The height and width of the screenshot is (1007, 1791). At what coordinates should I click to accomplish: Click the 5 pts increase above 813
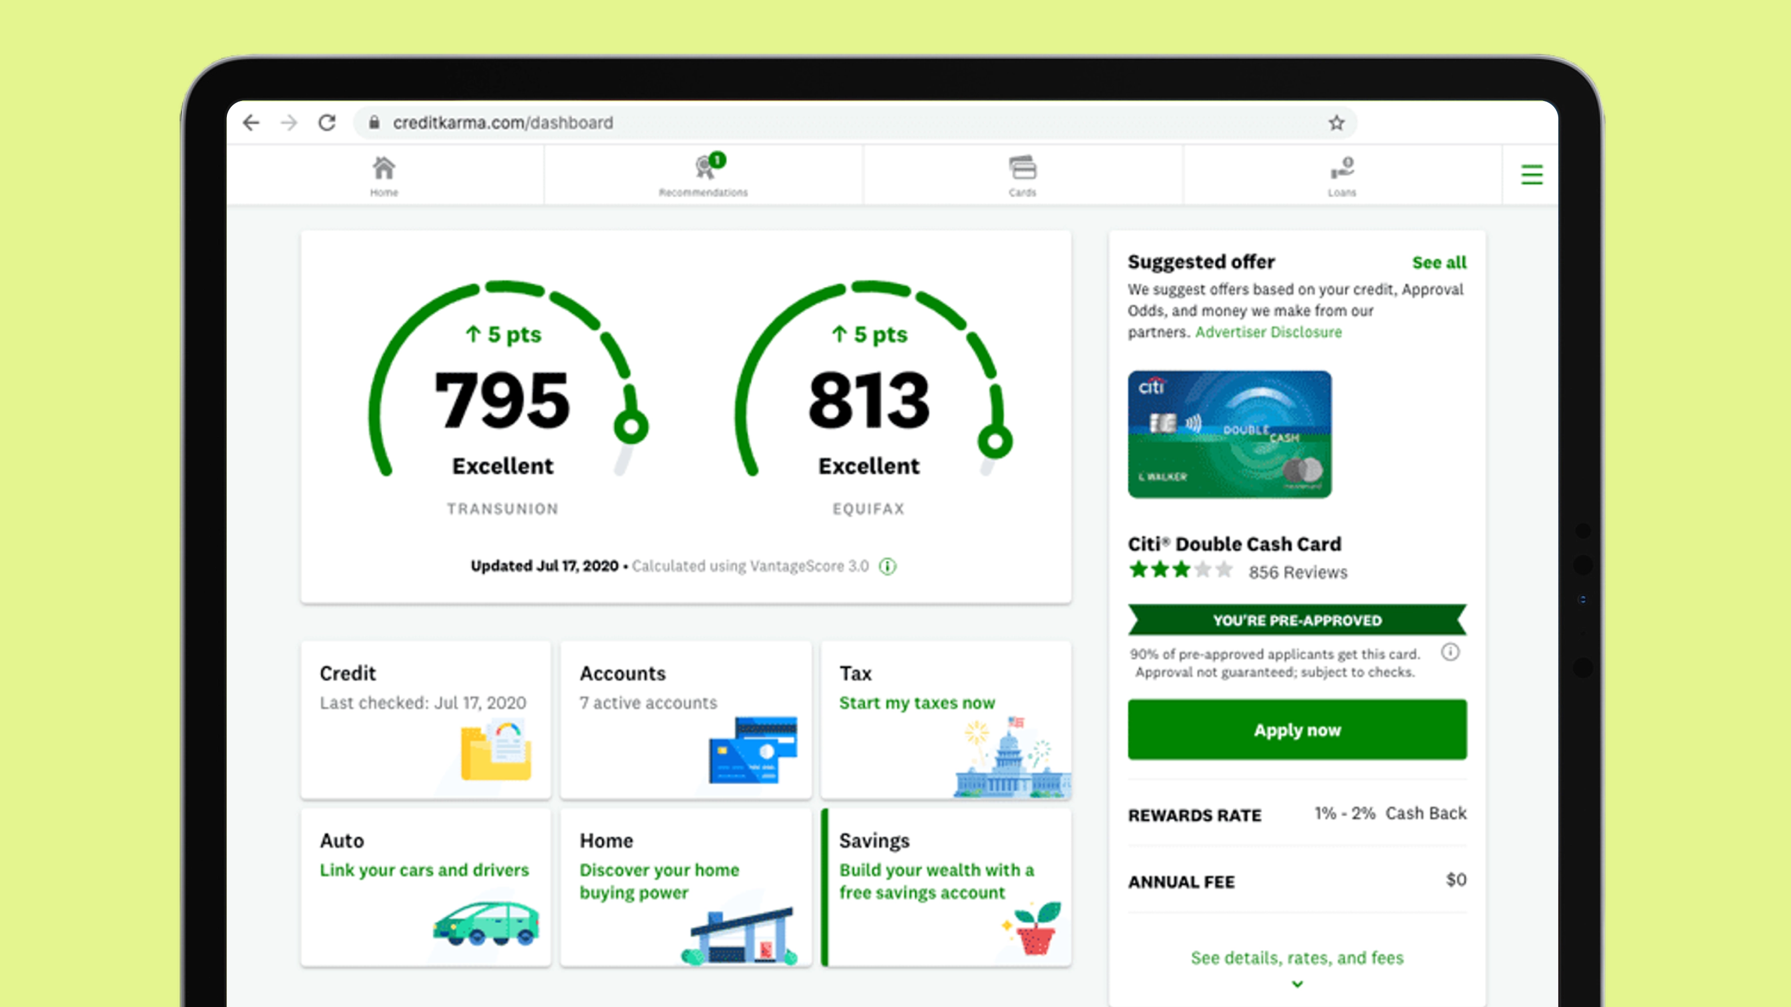point(870,334)
